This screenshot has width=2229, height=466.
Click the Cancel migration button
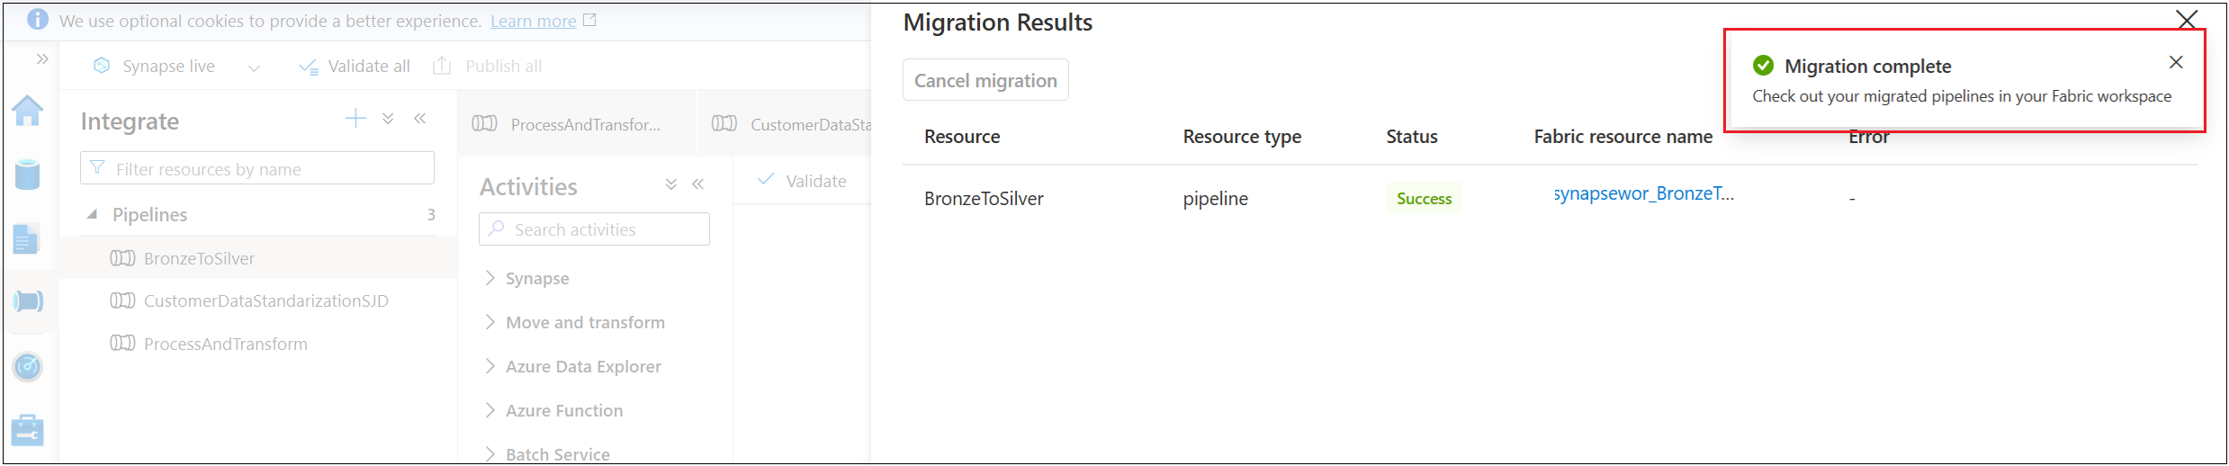(x=985, y=80)
